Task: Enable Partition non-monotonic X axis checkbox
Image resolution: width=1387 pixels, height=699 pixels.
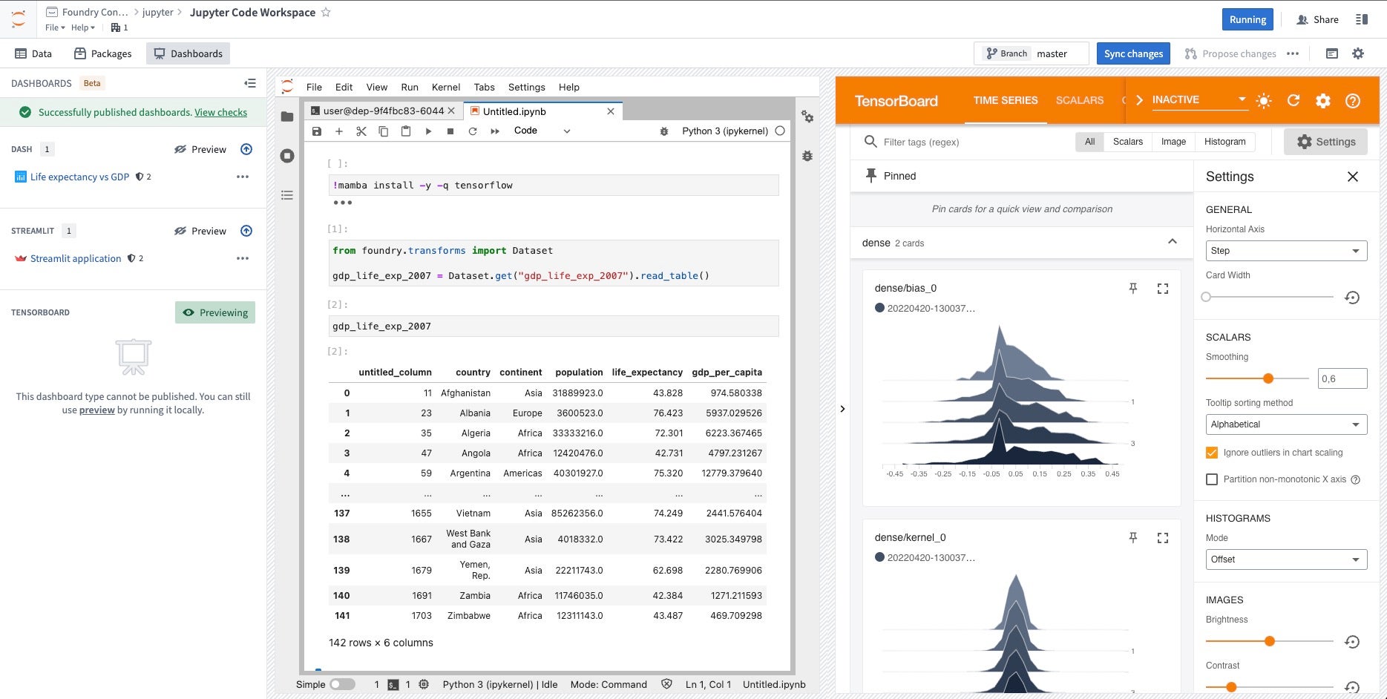Action: pos(1212,479)
